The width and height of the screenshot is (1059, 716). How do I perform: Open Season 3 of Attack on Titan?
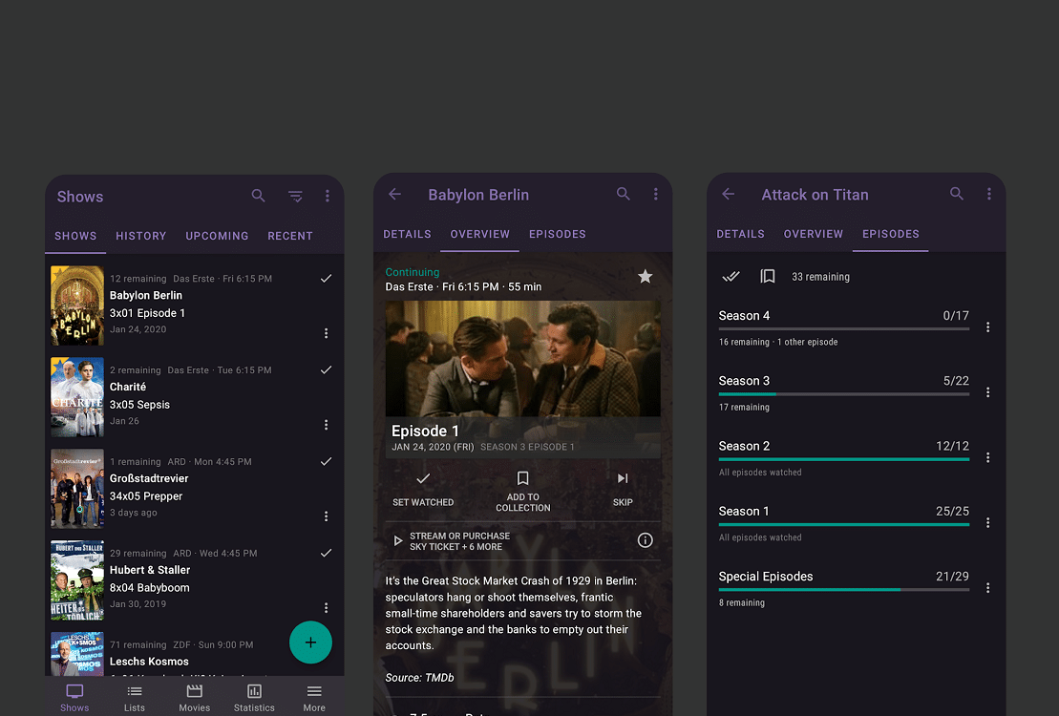[x=844, y=393]
